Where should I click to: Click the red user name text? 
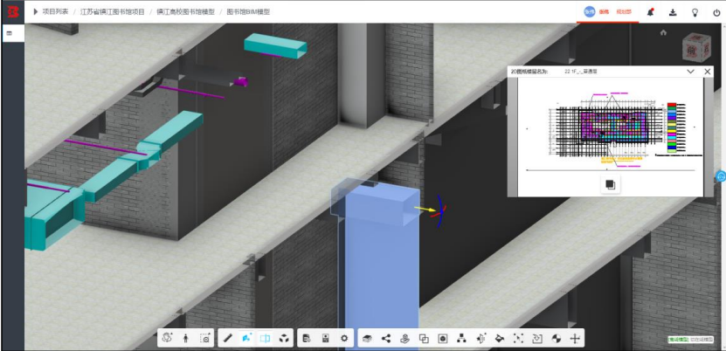click(604, 12)
